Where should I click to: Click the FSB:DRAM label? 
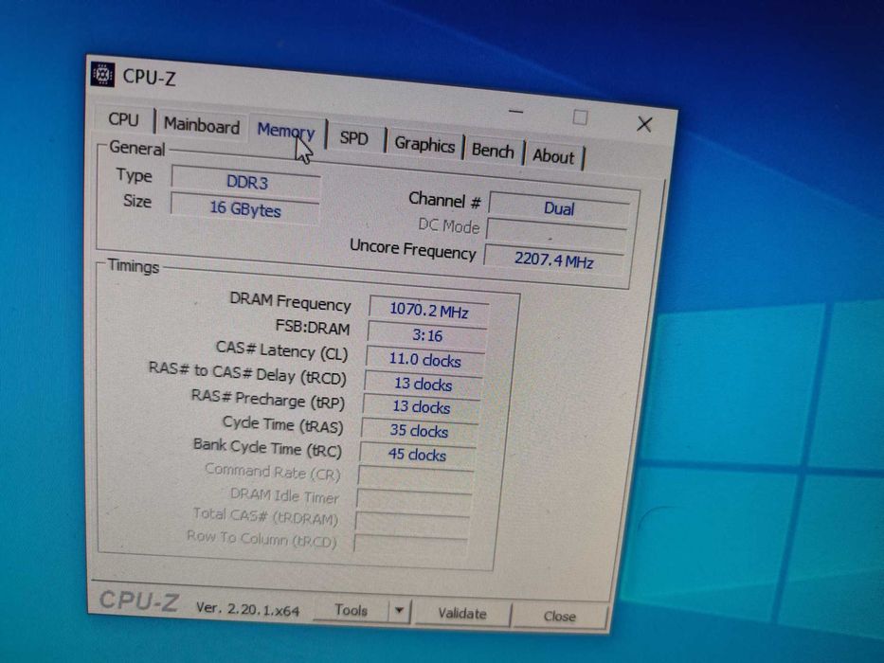point(313,327)
